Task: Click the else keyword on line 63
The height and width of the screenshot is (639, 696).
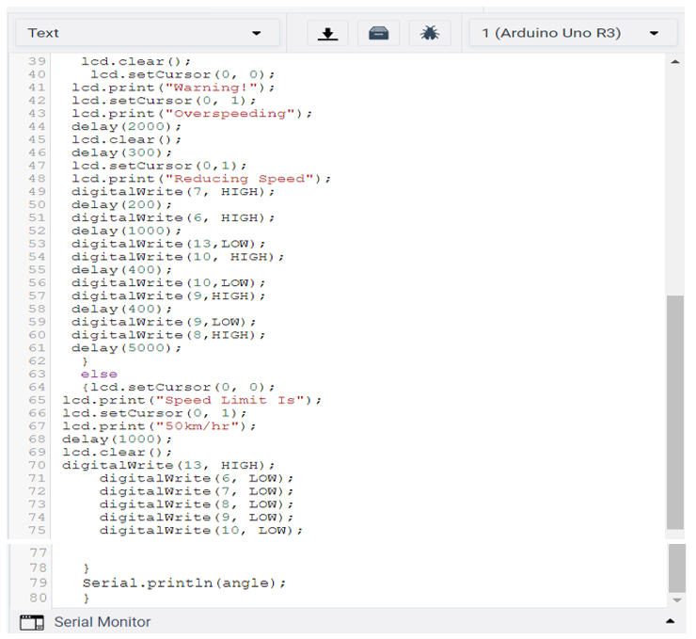Action: 99,375
